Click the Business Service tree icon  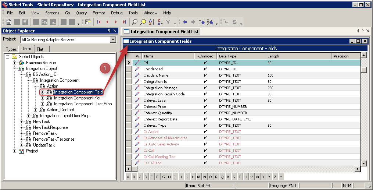tap(21, 63)
